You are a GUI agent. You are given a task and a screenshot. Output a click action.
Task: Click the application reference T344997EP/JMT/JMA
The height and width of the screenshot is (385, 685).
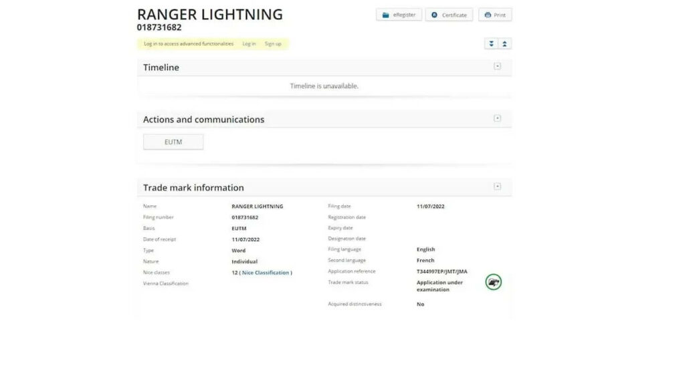click(442, 271)
